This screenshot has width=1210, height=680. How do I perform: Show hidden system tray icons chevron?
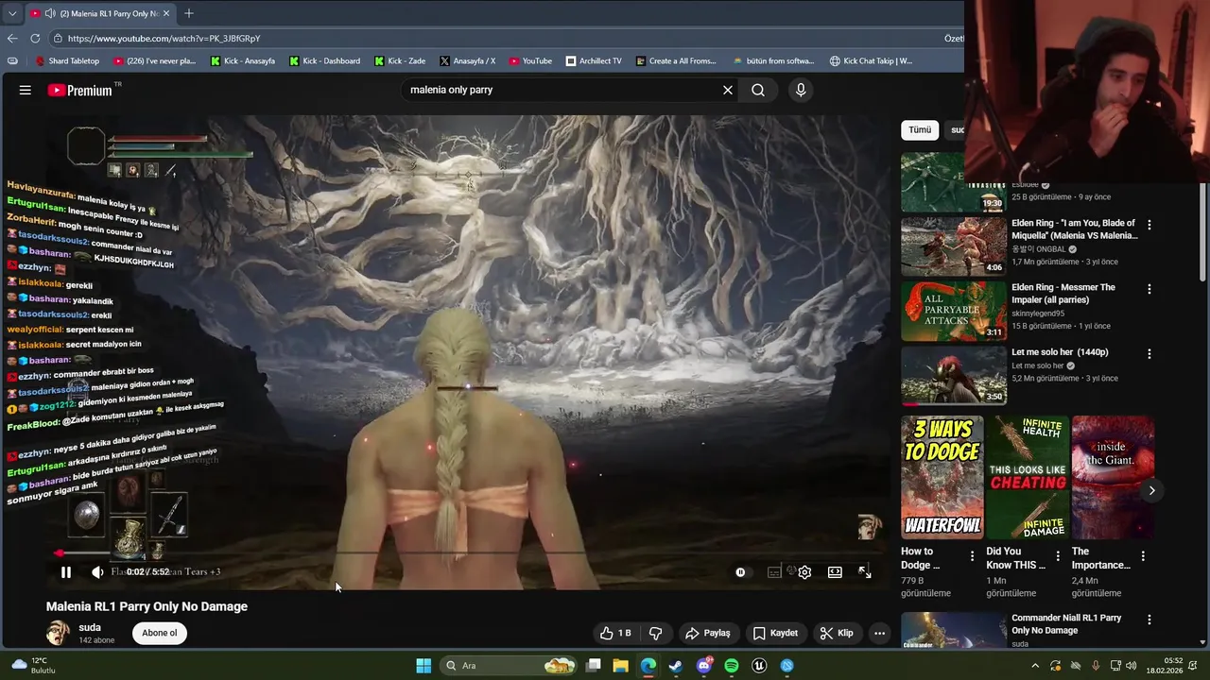pos(1035,666)
